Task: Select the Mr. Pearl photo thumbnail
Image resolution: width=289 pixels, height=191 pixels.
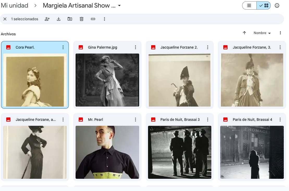Action: point(107,152)
